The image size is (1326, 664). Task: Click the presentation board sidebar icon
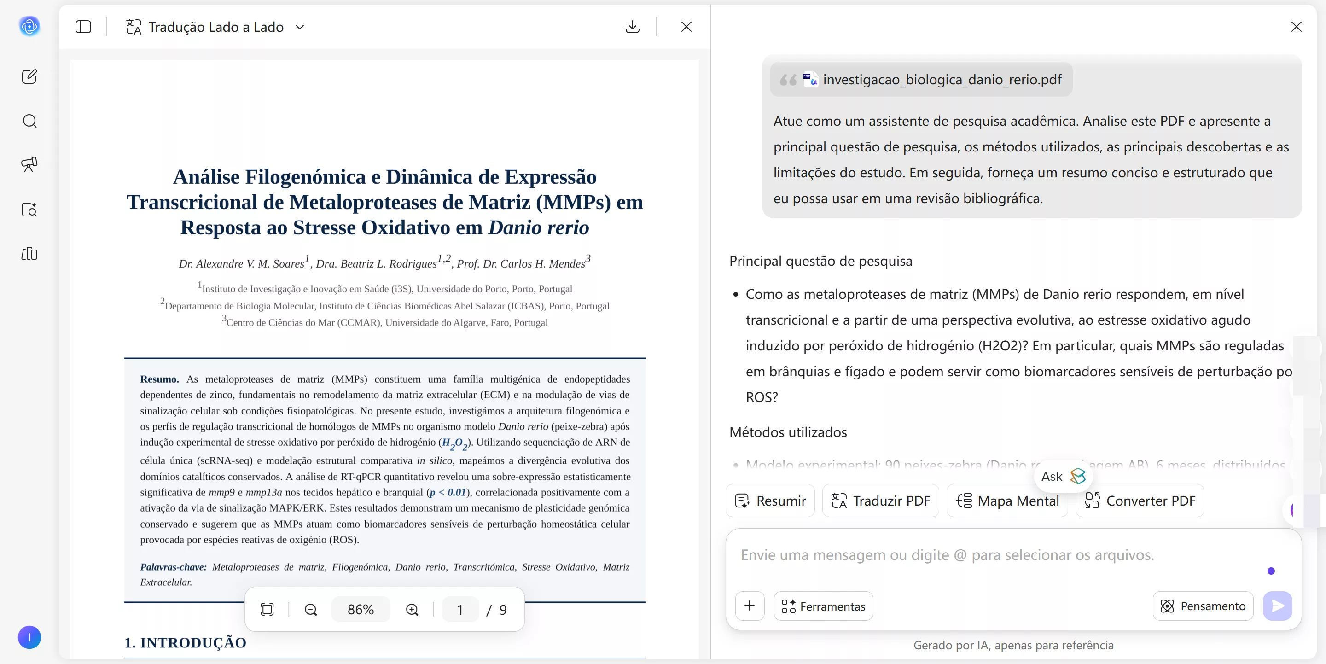tap(29, 165)
